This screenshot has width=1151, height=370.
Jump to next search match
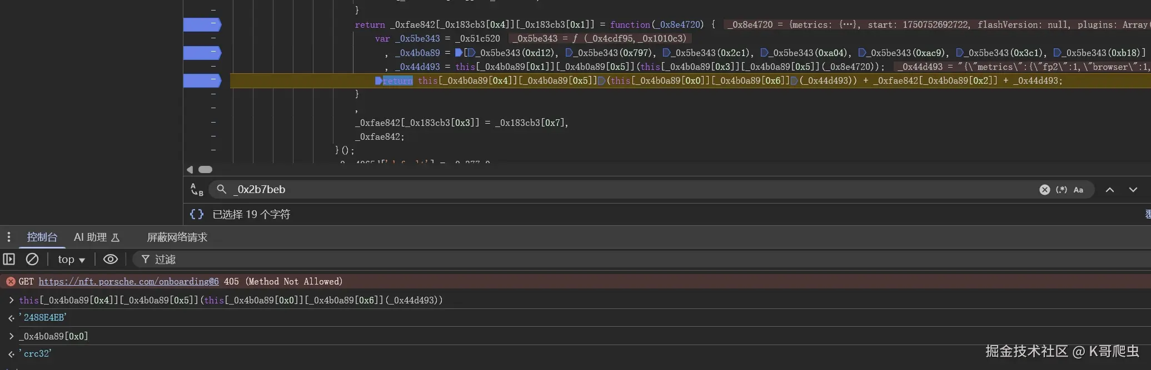[1133, 190]
